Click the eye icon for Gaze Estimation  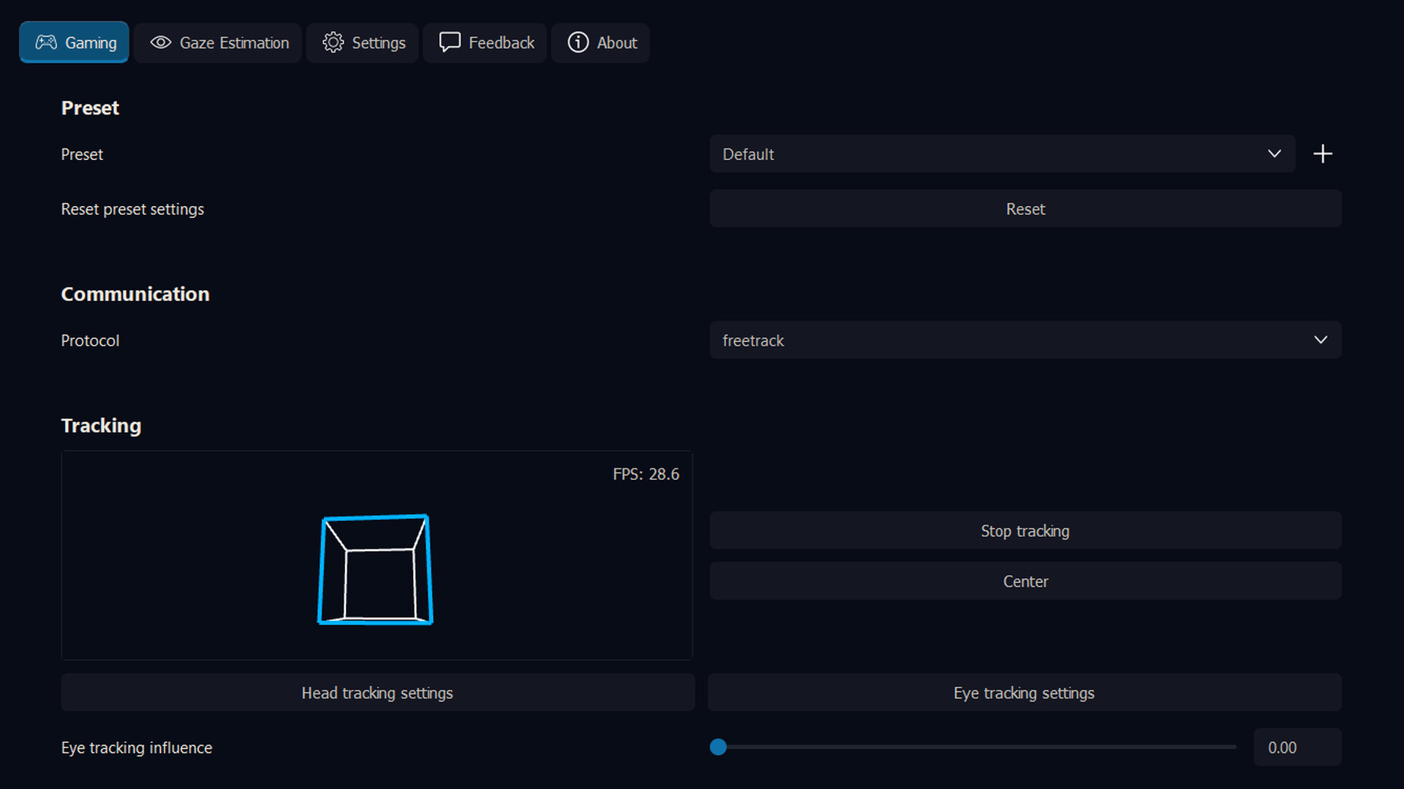click(161, 42)
